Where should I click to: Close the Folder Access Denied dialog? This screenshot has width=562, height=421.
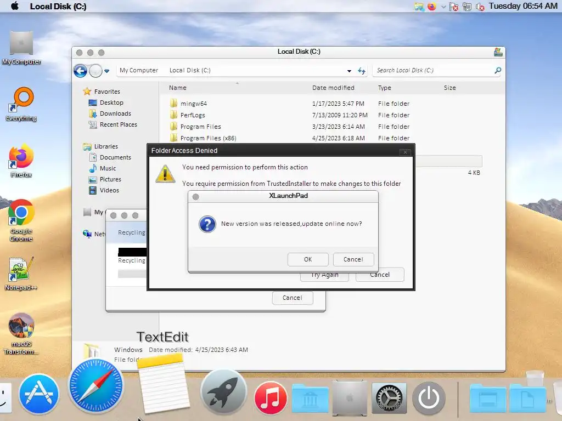click(x=405, y=152)
